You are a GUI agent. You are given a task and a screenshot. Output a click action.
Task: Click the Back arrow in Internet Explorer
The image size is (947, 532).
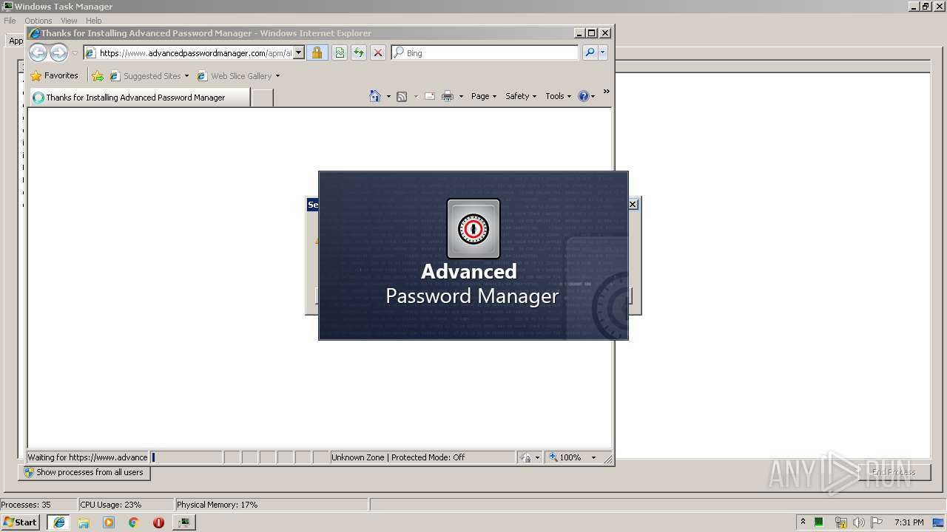click(38, 52)
